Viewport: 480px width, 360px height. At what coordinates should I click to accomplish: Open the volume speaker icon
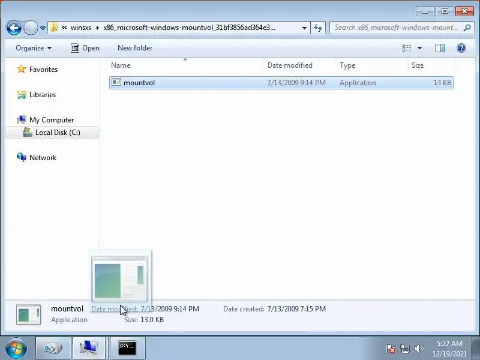pyautogui.click(x=419, y=349)
